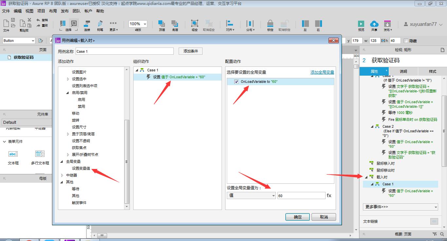
Task: Click the 载入时 event in the inspector
Action: (x=382, y=177)
